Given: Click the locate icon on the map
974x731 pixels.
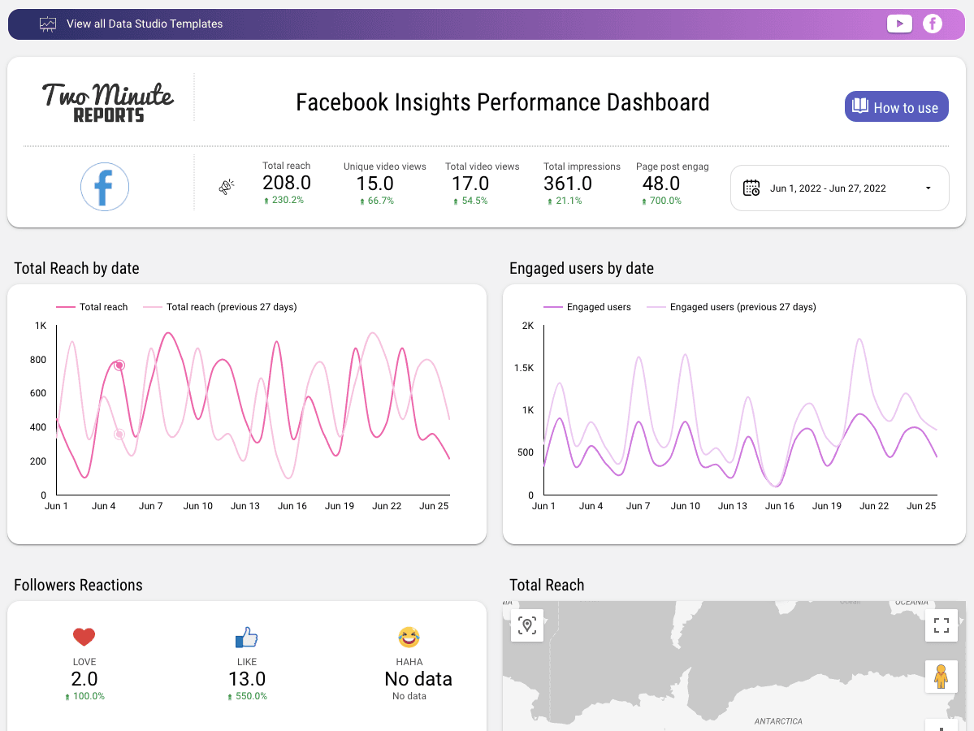Looking at the screenshot, I should coord(526,625).
